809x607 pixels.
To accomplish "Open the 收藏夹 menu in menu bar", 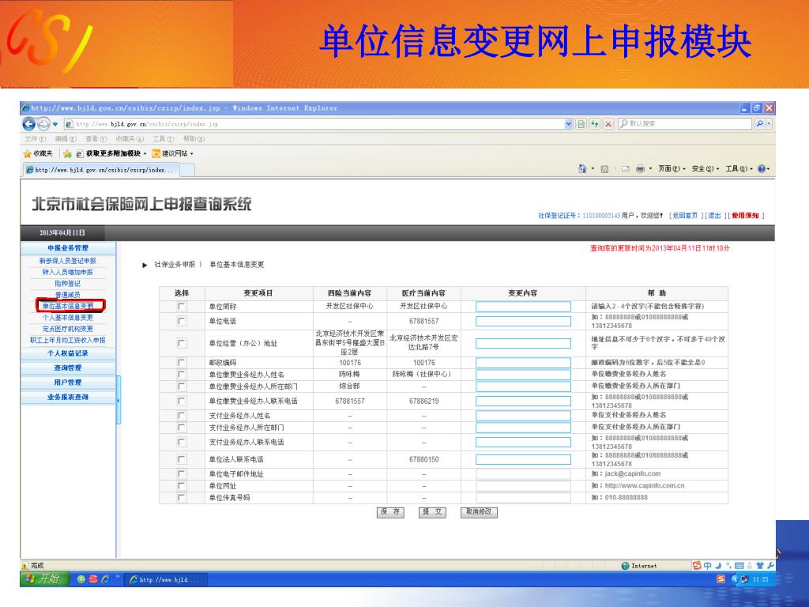I will [x=130, y=139].
